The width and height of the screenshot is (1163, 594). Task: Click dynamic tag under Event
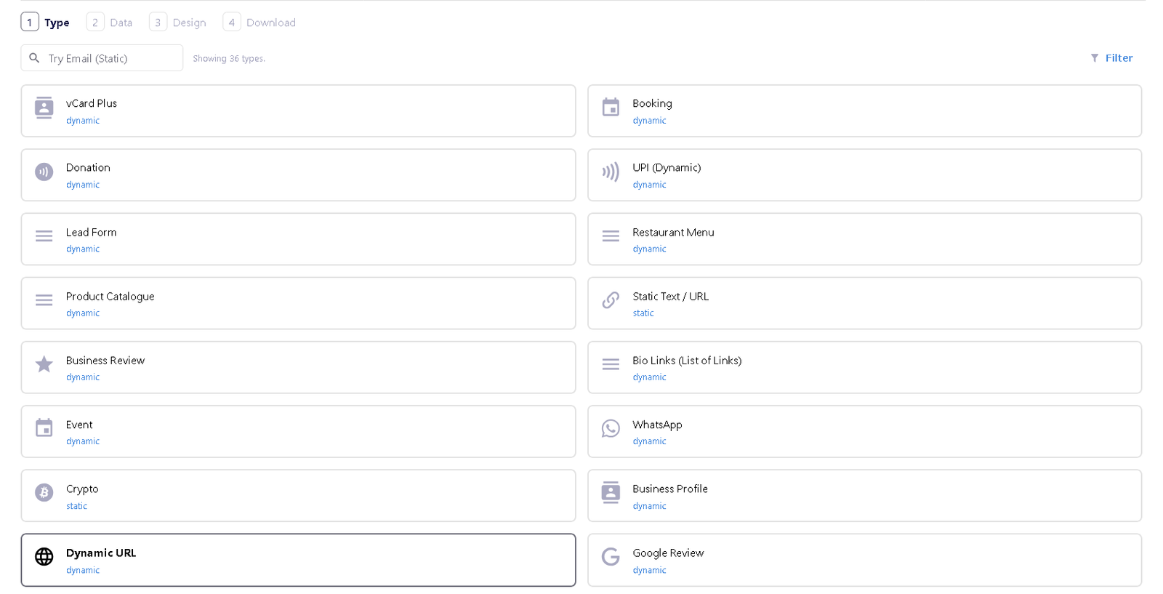coord(83,441)
